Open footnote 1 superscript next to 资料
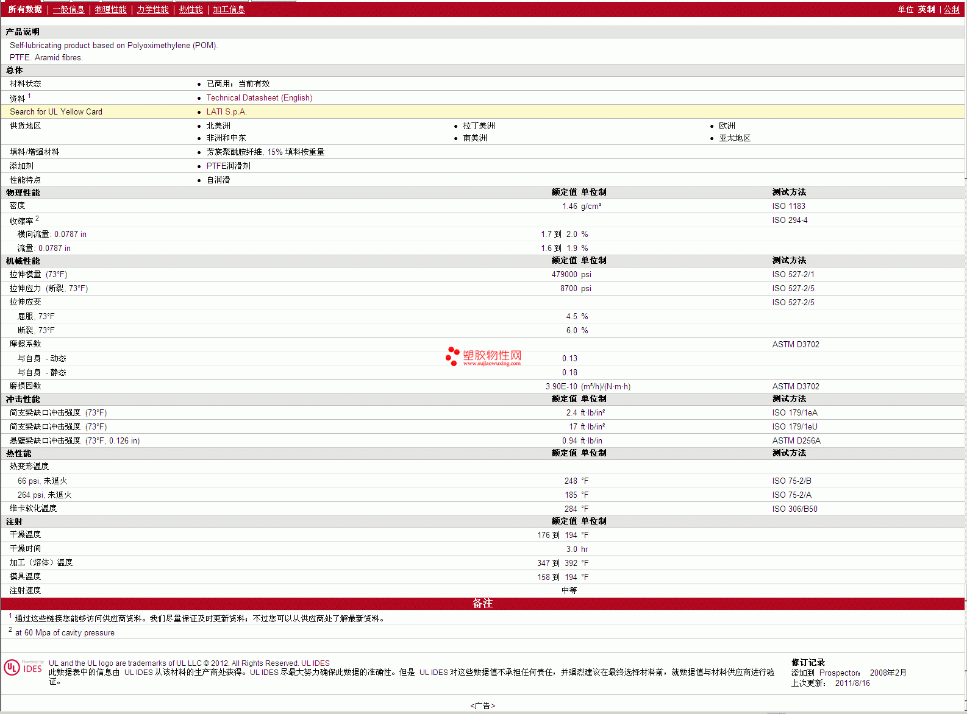The image size is (967, 714). [29, 96]
